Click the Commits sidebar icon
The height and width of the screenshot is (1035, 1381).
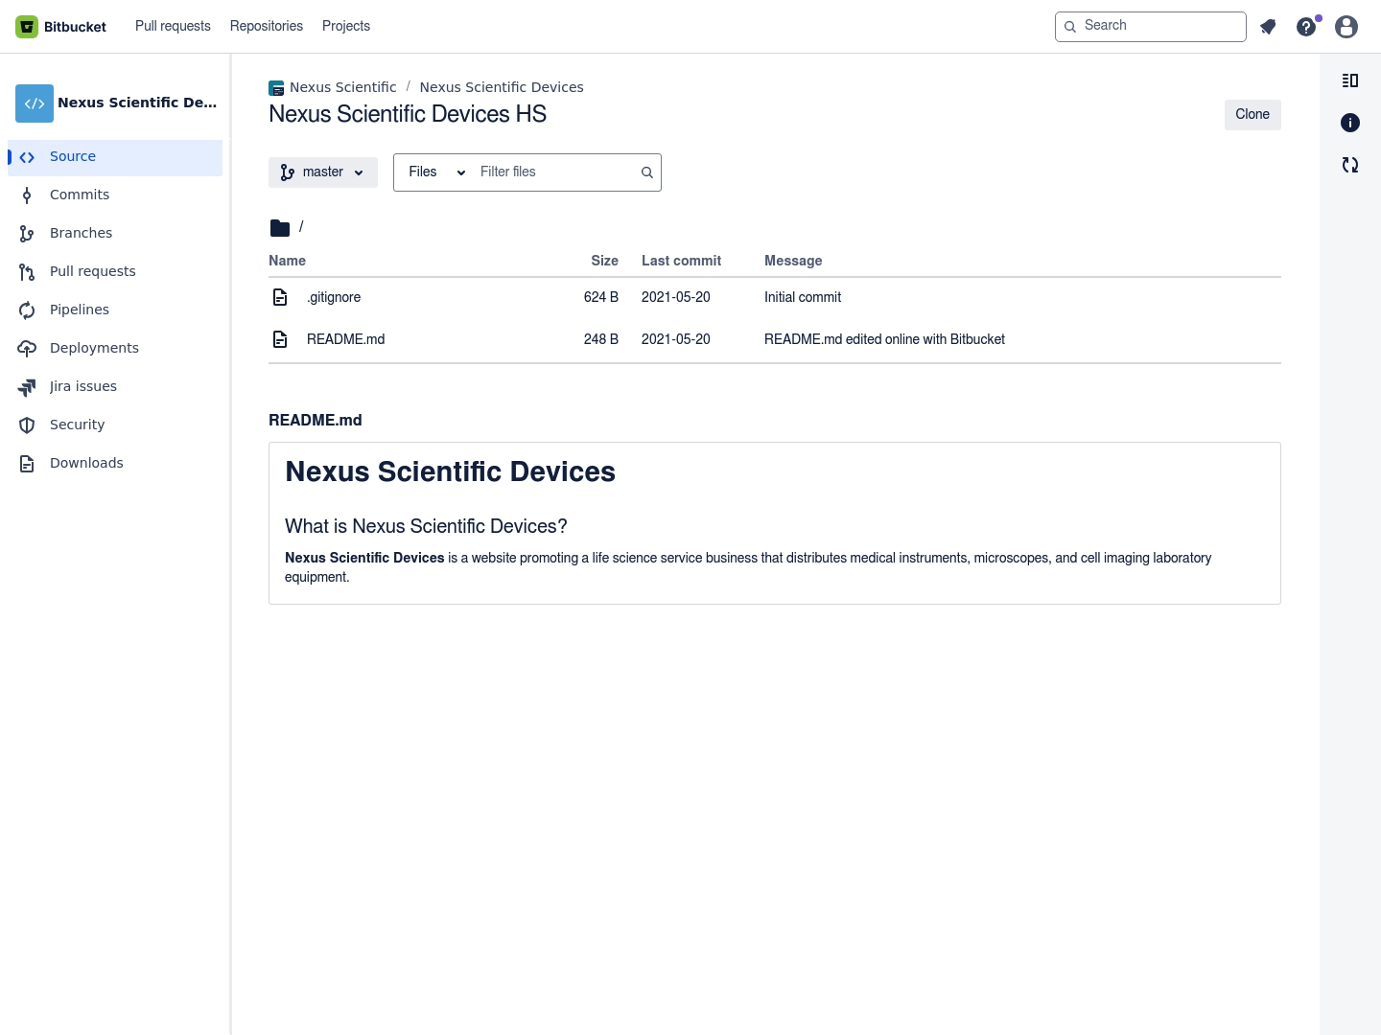[27, 195]
